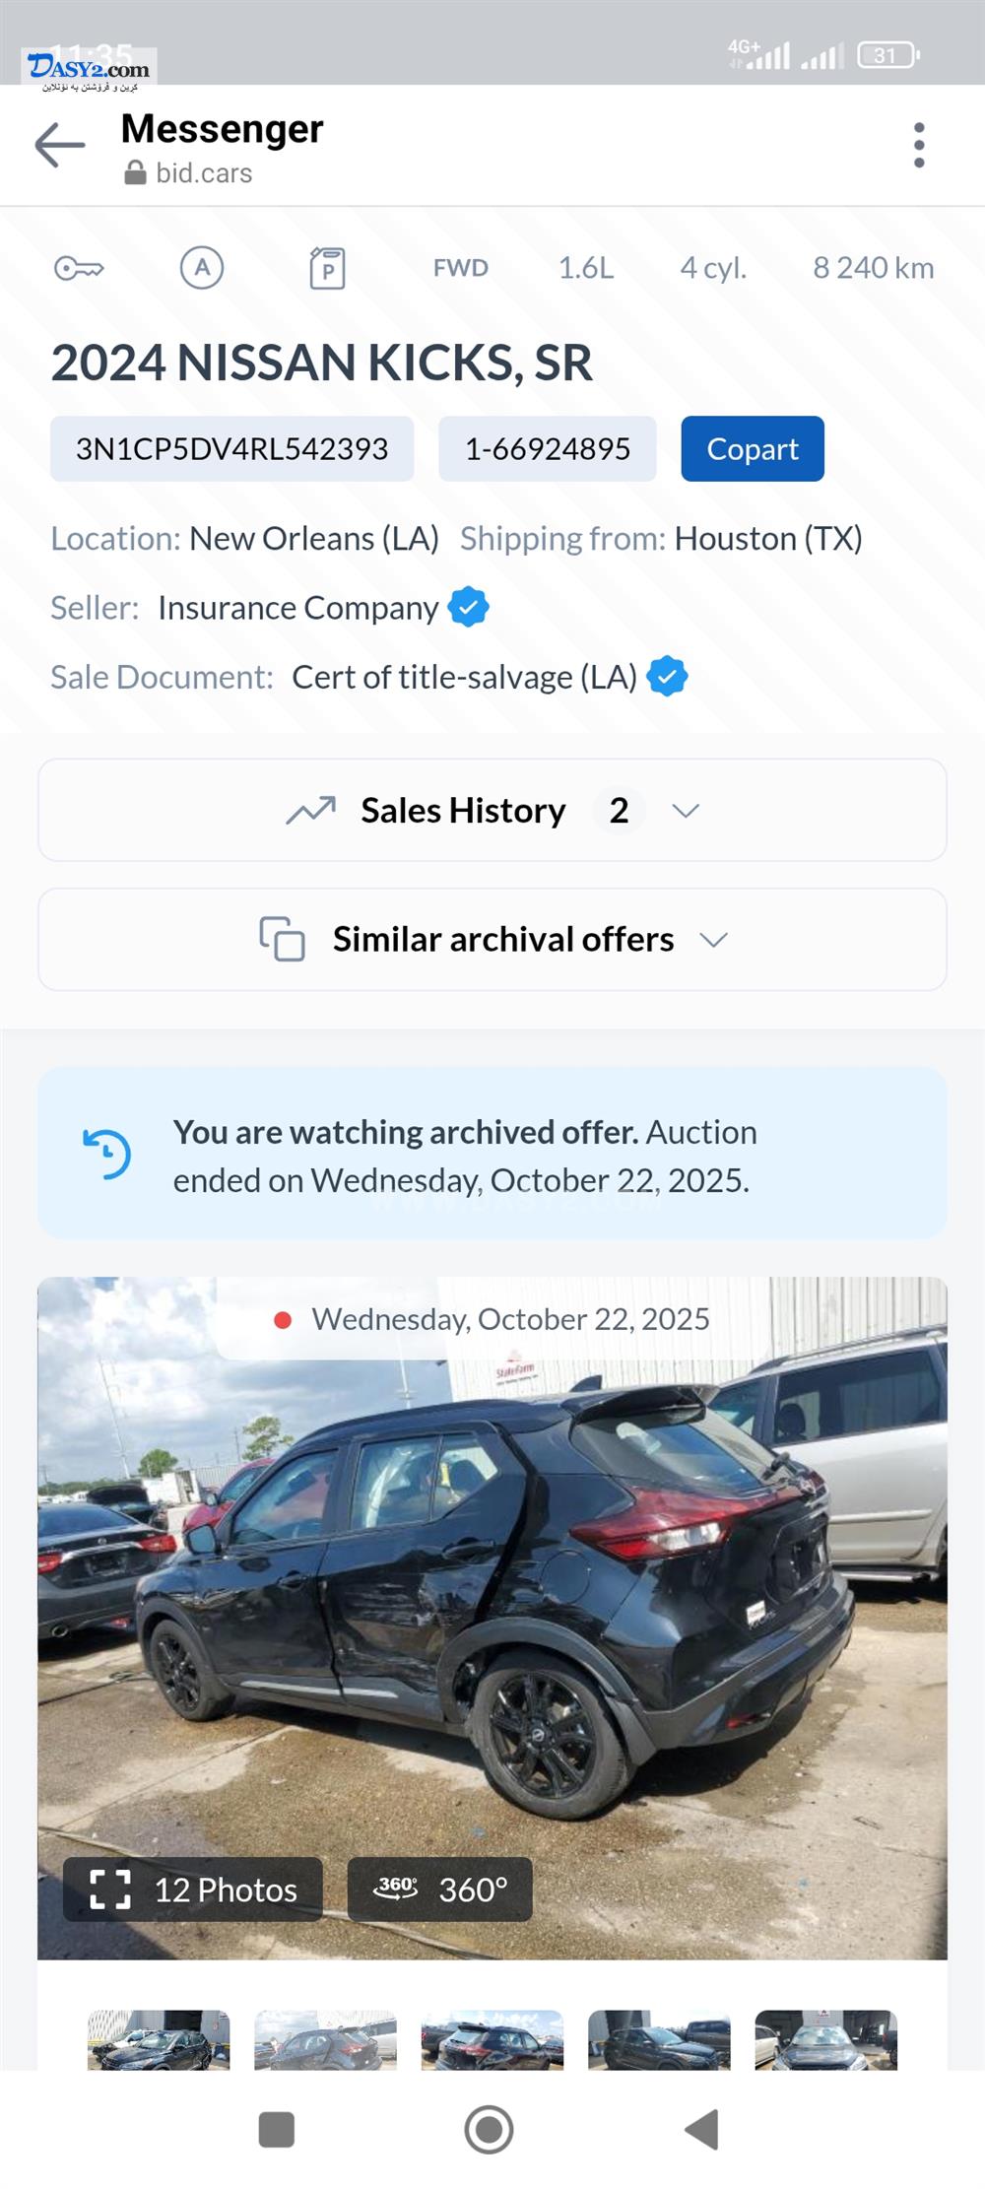Tap the fuel pump icon
Screen dimensions: 985x2189
[327, 268]
